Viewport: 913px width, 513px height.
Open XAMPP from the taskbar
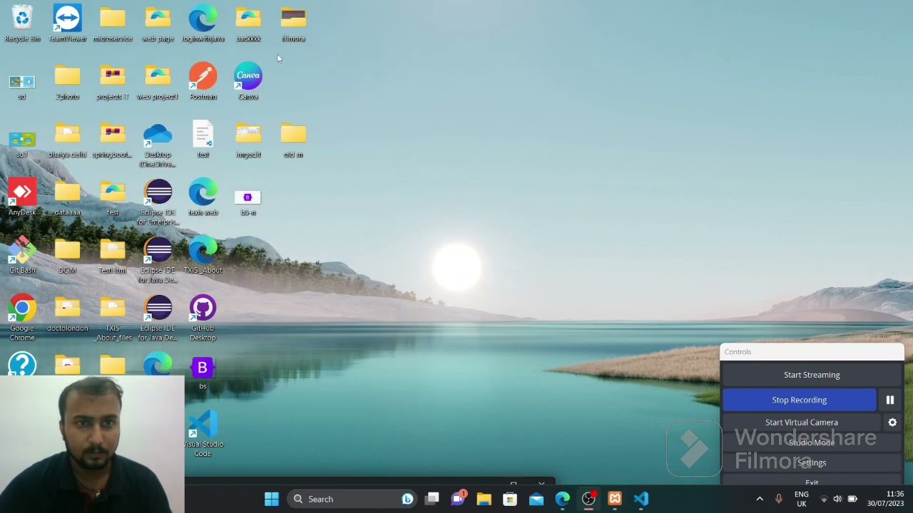[615, 499]
